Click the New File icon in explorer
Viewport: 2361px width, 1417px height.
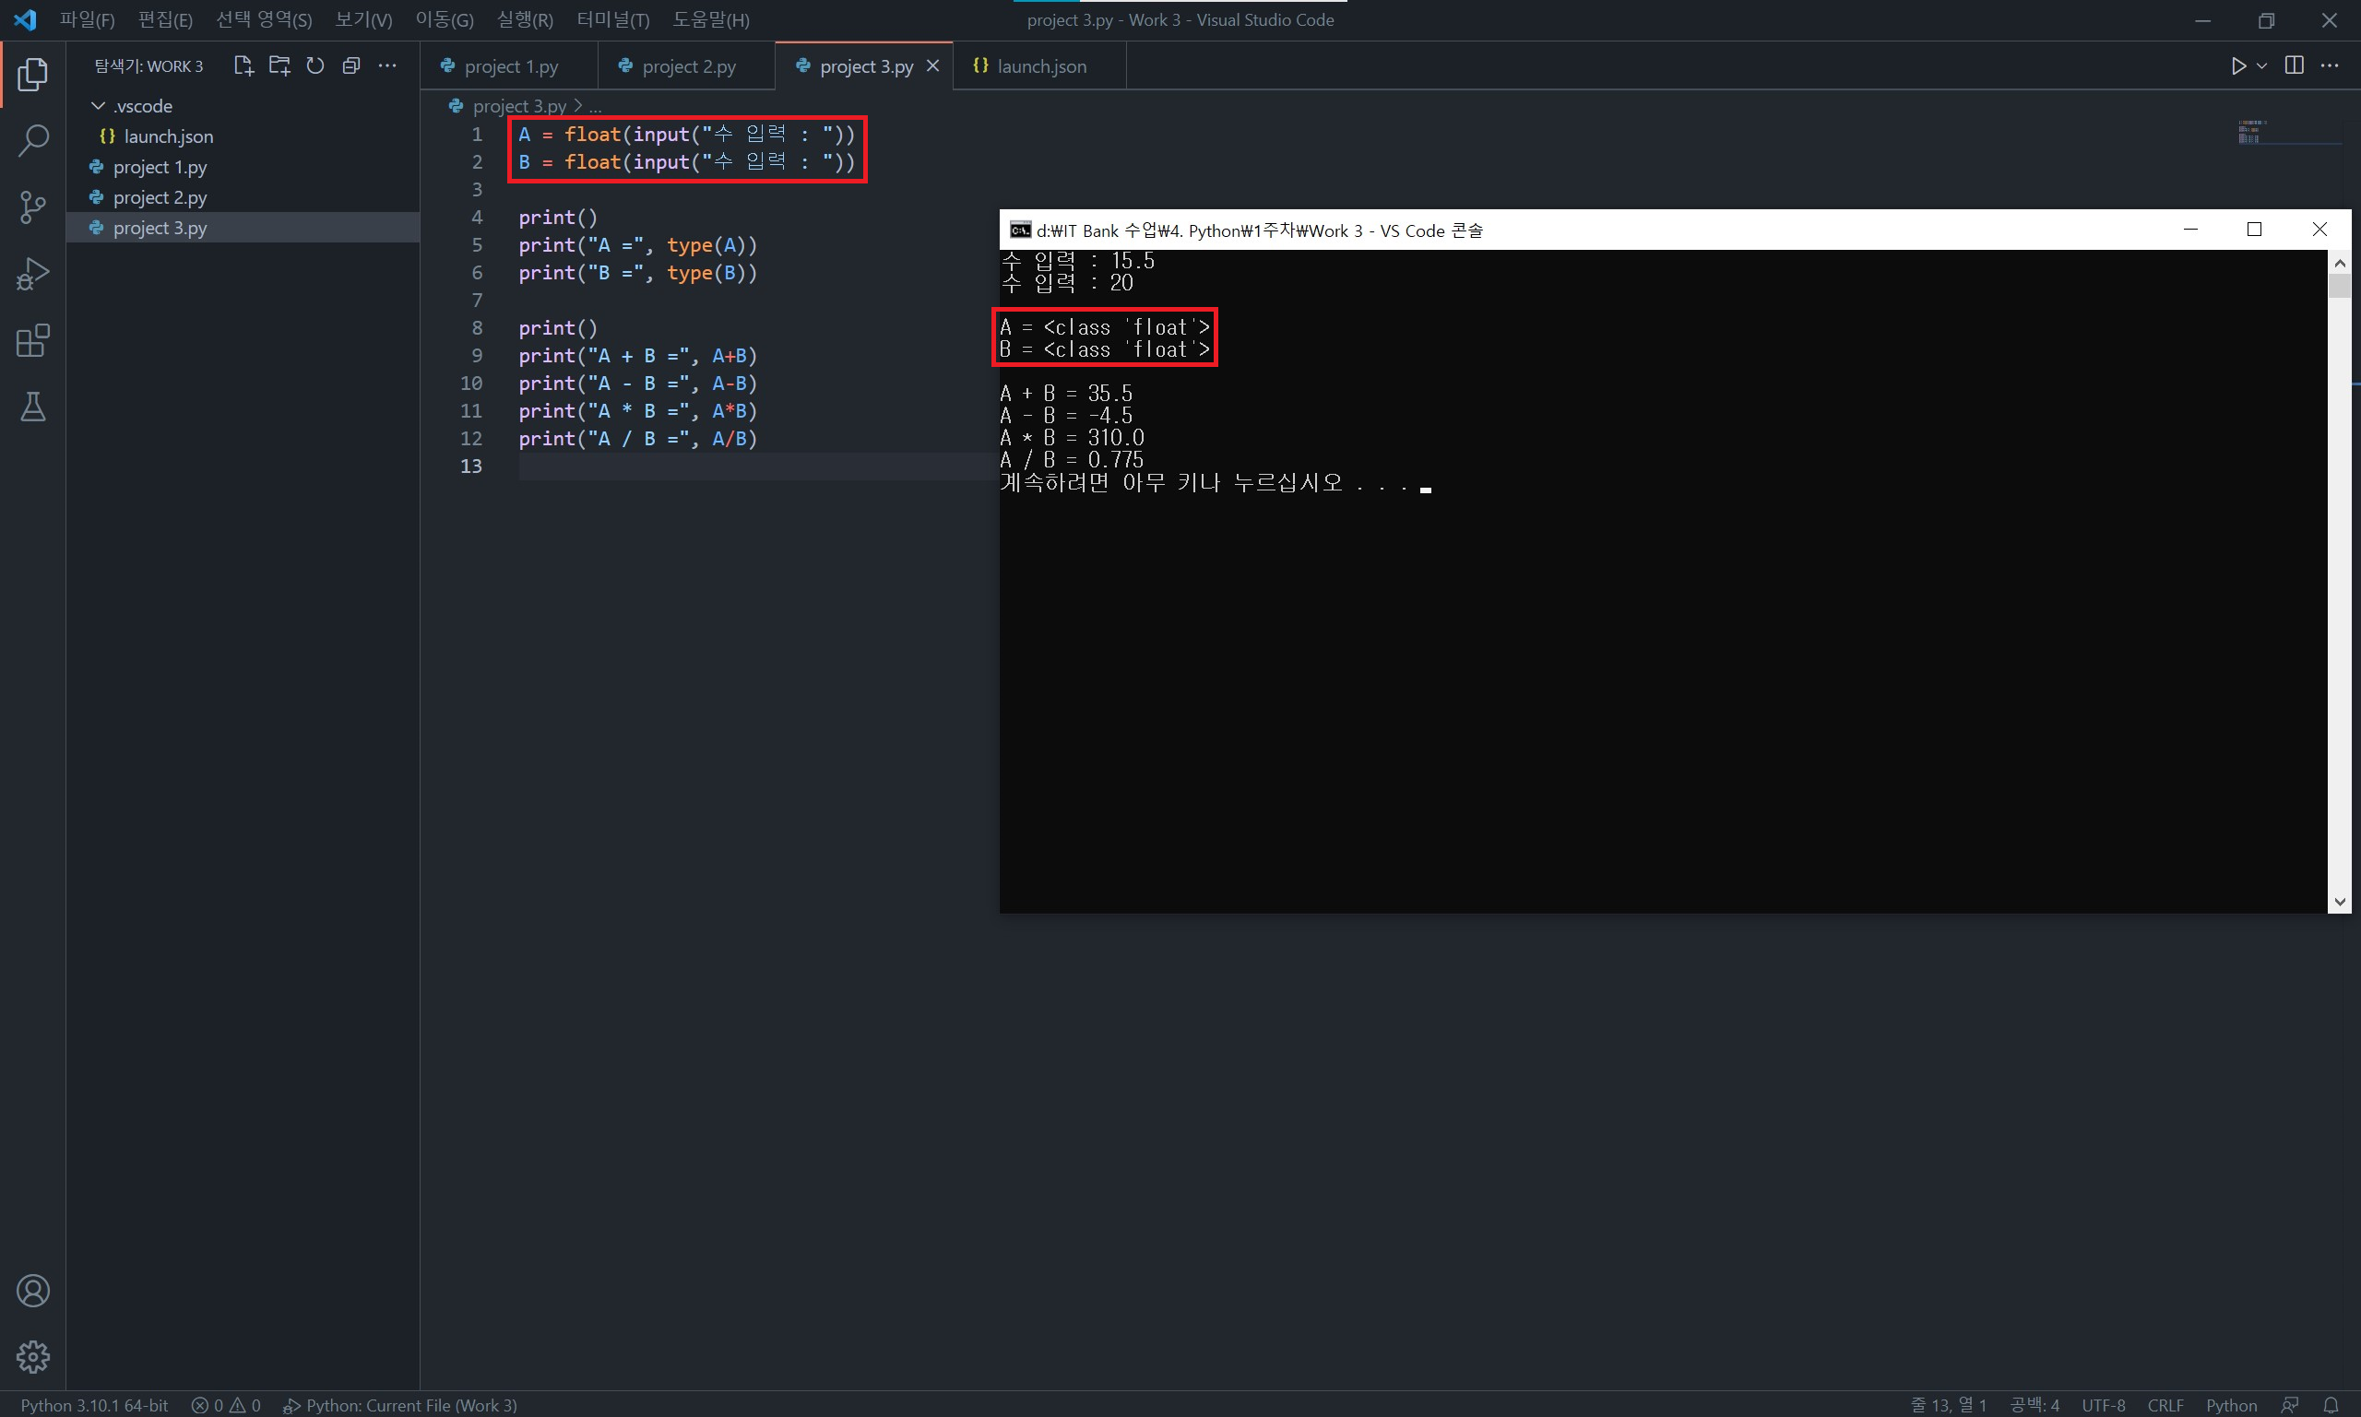coord(243,65)
